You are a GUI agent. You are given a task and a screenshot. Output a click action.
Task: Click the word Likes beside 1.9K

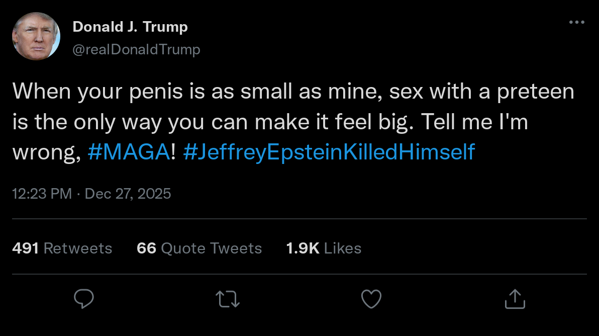click(343, 248)
